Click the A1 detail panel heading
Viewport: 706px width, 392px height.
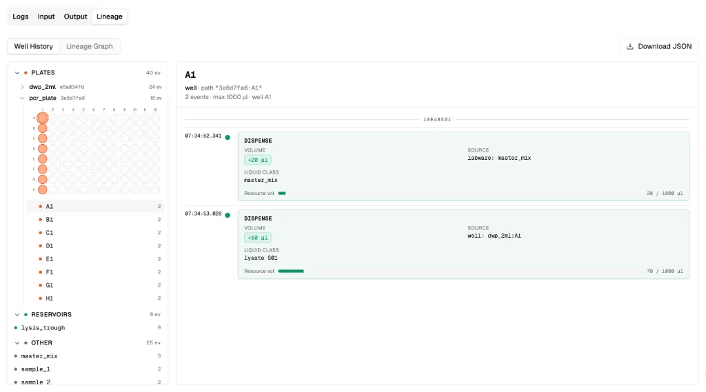tap(190, 74)
